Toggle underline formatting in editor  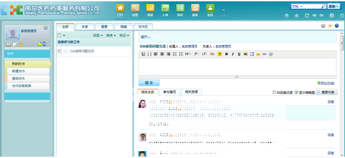coord(239,54)
